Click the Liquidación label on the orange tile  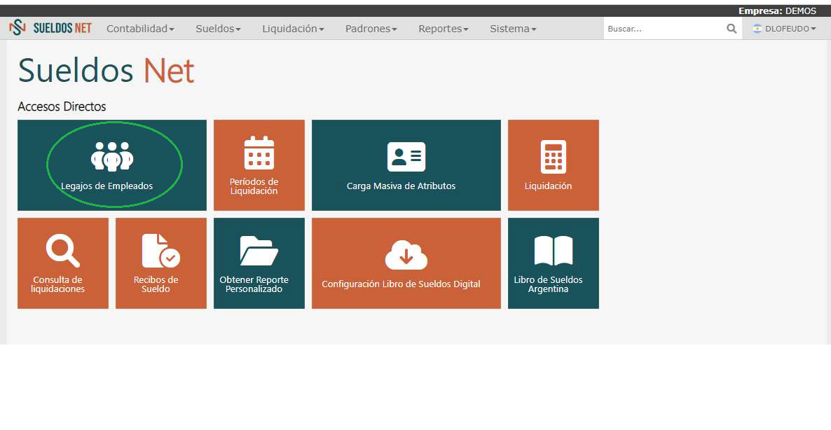pyautogui.click(x=548, y=186)
